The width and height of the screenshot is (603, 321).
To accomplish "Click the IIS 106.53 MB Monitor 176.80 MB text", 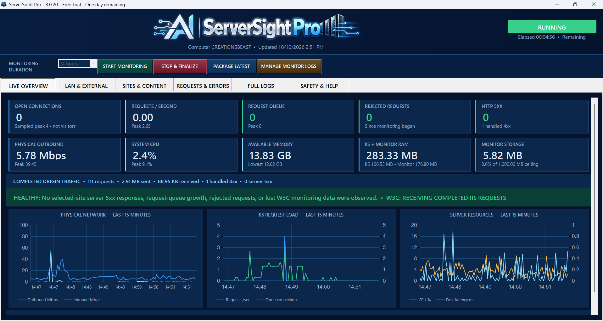I will coord(401,164).
